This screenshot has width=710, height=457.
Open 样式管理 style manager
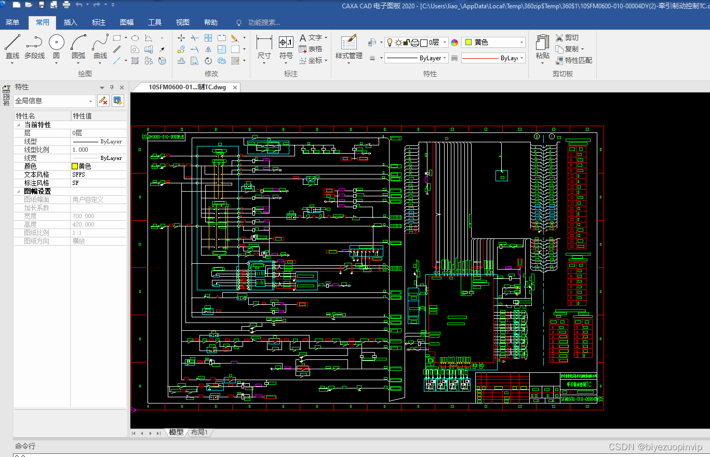pos(349,48)
